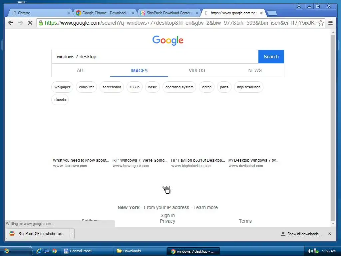
Task: Click the volume speaker tray icon
Action: pyautogui.click(x=310, y=251)
